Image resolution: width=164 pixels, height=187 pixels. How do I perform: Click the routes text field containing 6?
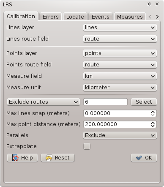point(105,102)
